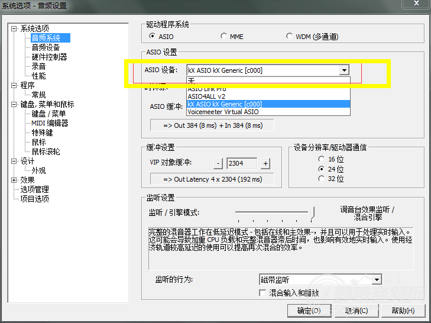Open the ASIO 设备 dropdown arrow
The width and height of the screenshot is (431, 323).
tap(344, 70)
